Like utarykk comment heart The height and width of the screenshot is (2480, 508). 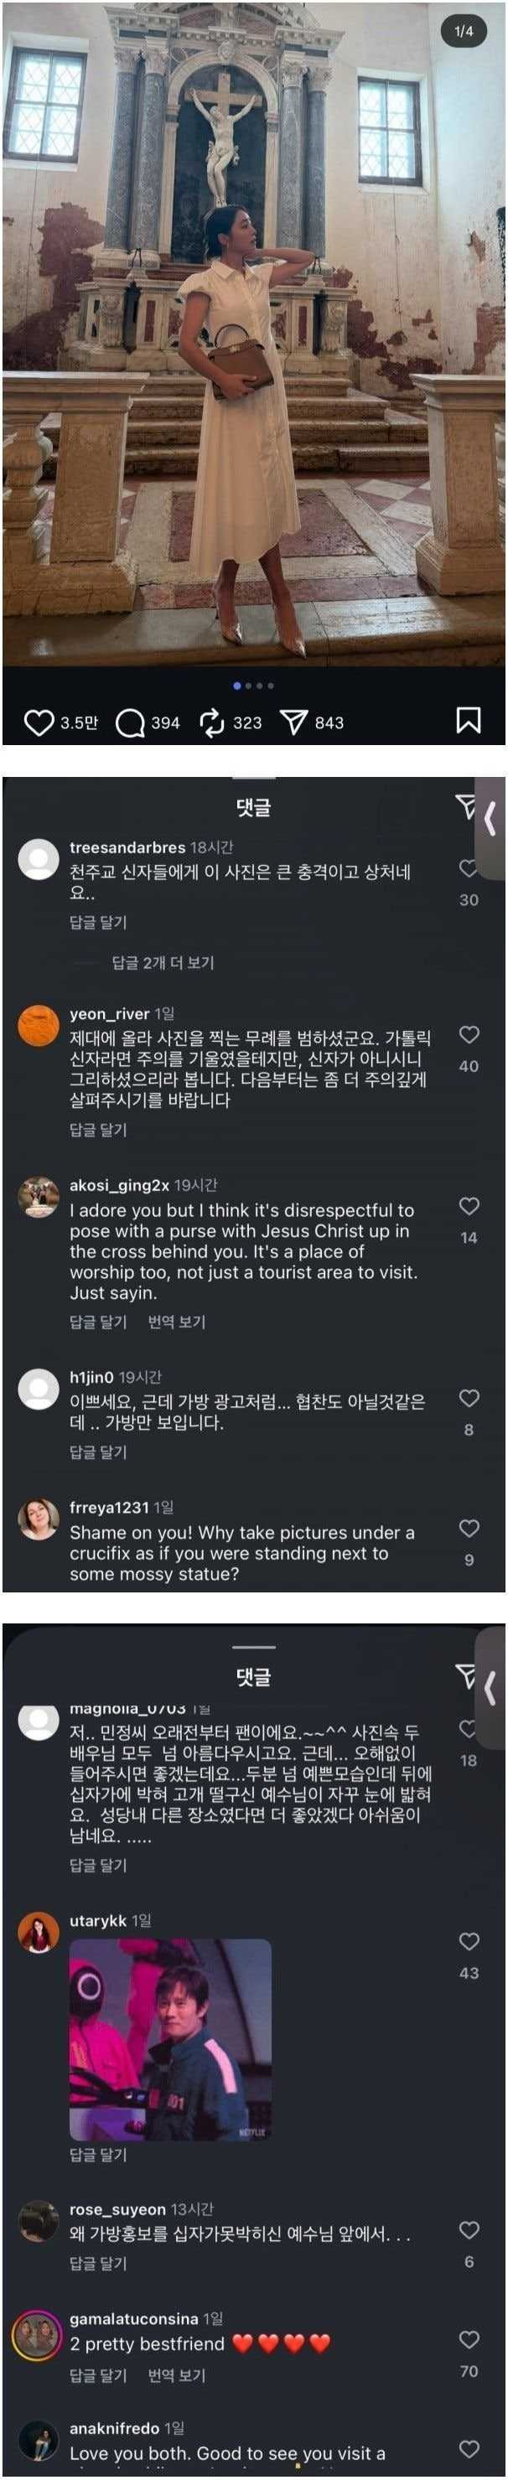pos(469,1942)
